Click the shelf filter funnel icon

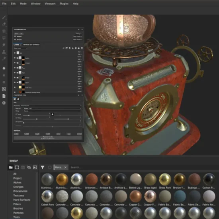click(x=43, y=167)
